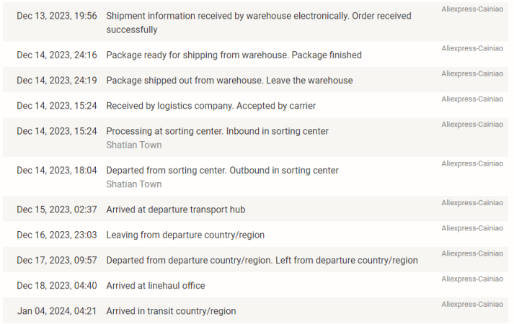Viewport: 514px width, 324px height.
Task: Click 'Received by logistics company' event text
Action: pos(211,106)
